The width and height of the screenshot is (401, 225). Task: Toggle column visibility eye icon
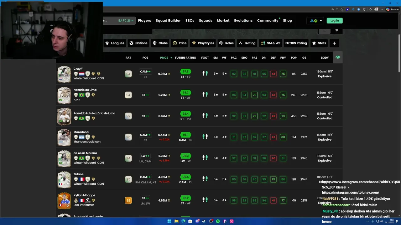[337, 57]
